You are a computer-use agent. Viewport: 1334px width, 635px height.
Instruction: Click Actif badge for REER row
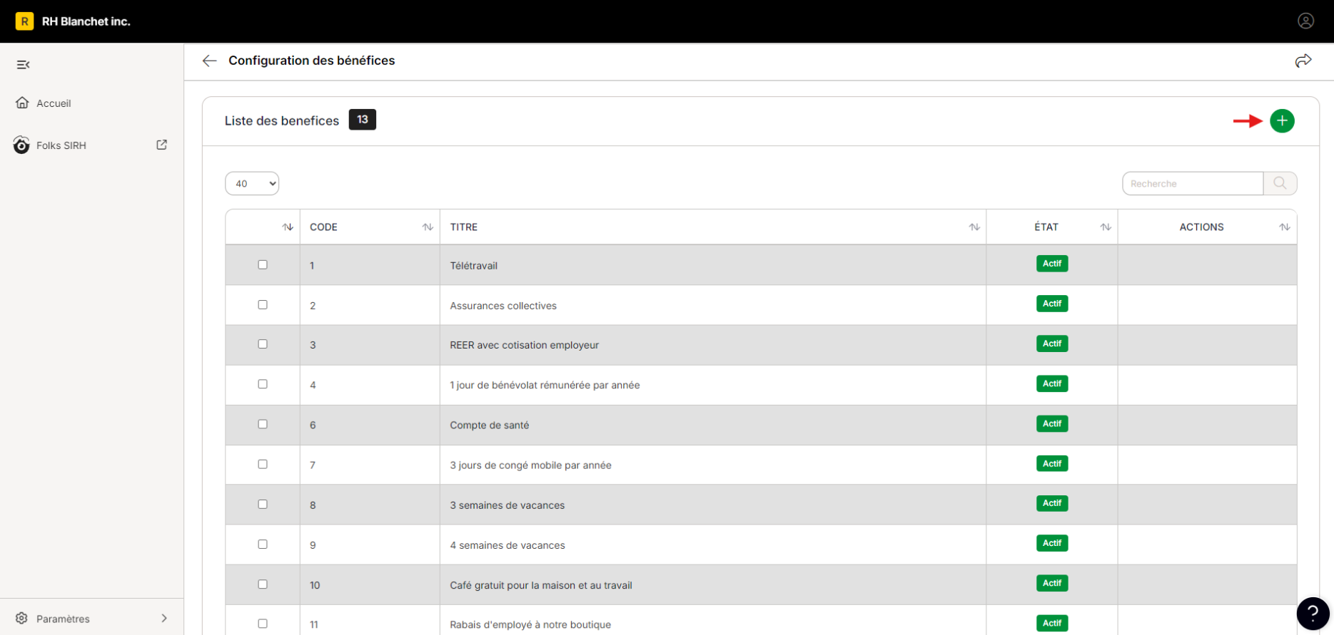[x=1052, y=344]
